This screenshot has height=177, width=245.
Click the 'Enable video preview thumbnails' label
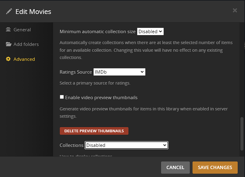(x=101, y=98)
